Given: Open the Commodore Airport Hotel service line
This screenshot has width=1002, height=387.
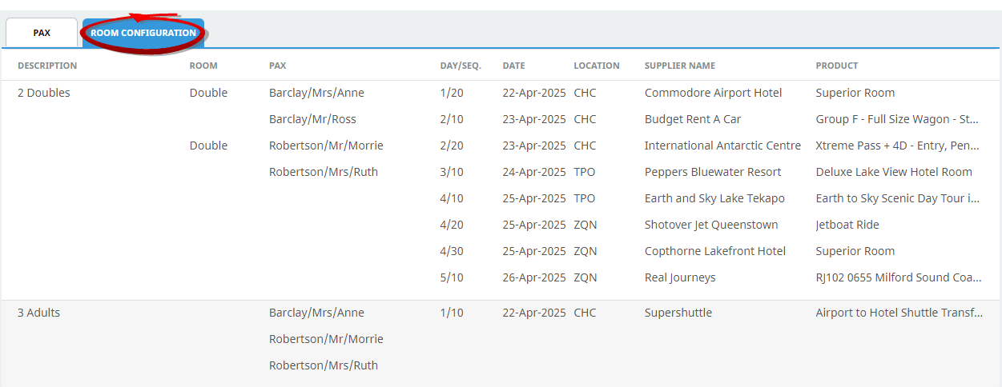Looking at the screenshot, I should pyautogui.click(x=713, y=93).
